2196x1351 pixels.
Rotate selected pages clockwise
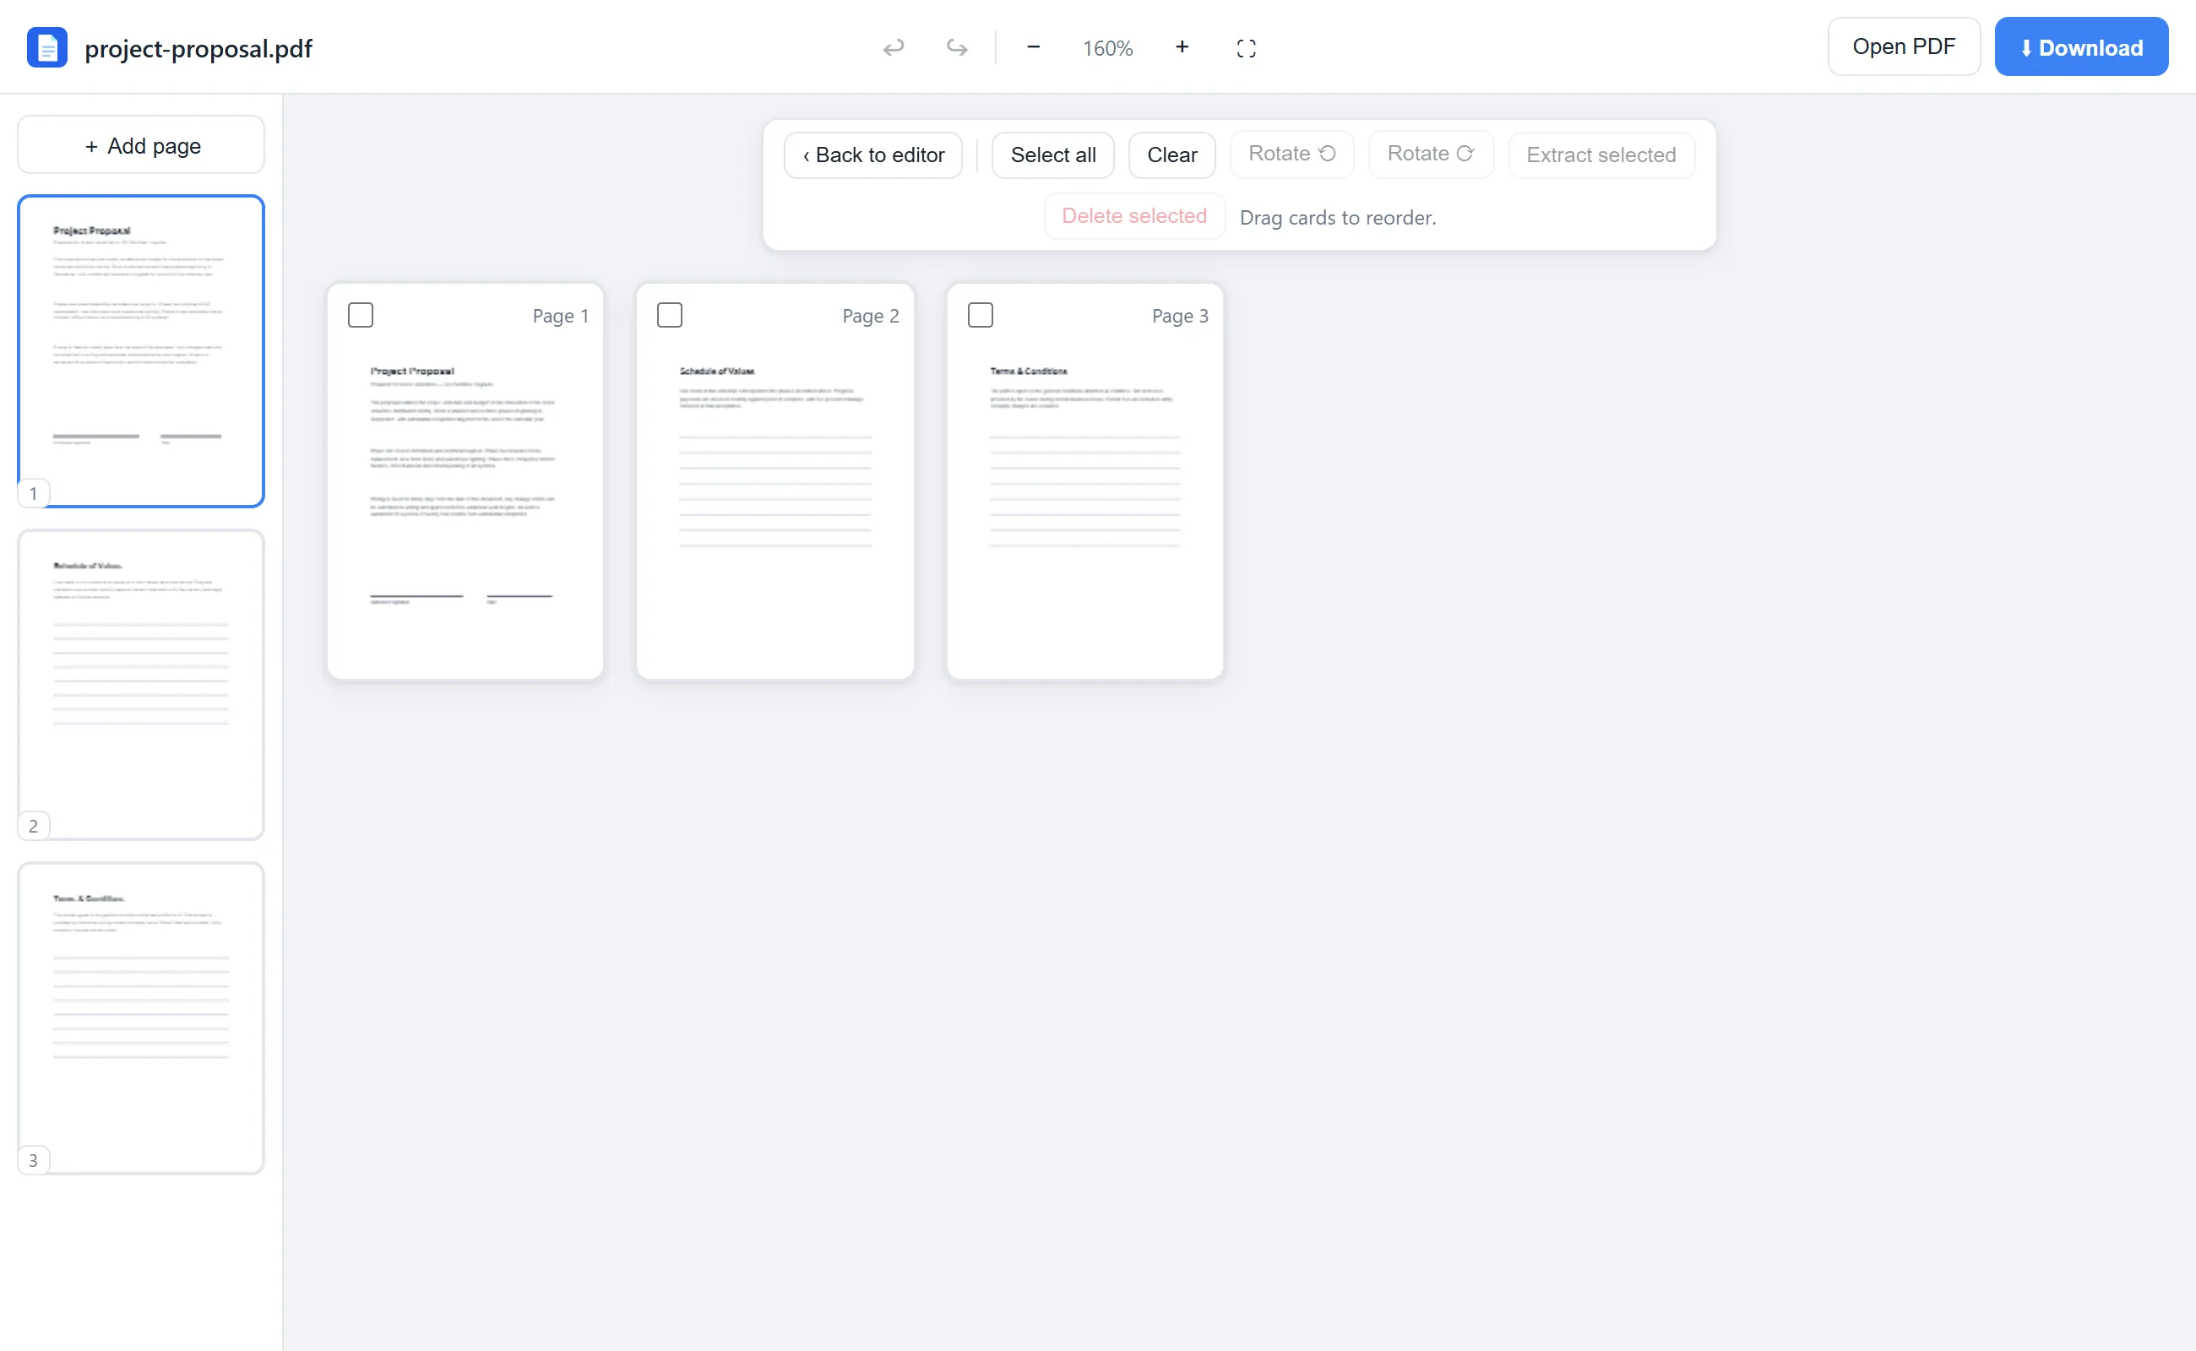(x=1430, y=155)
